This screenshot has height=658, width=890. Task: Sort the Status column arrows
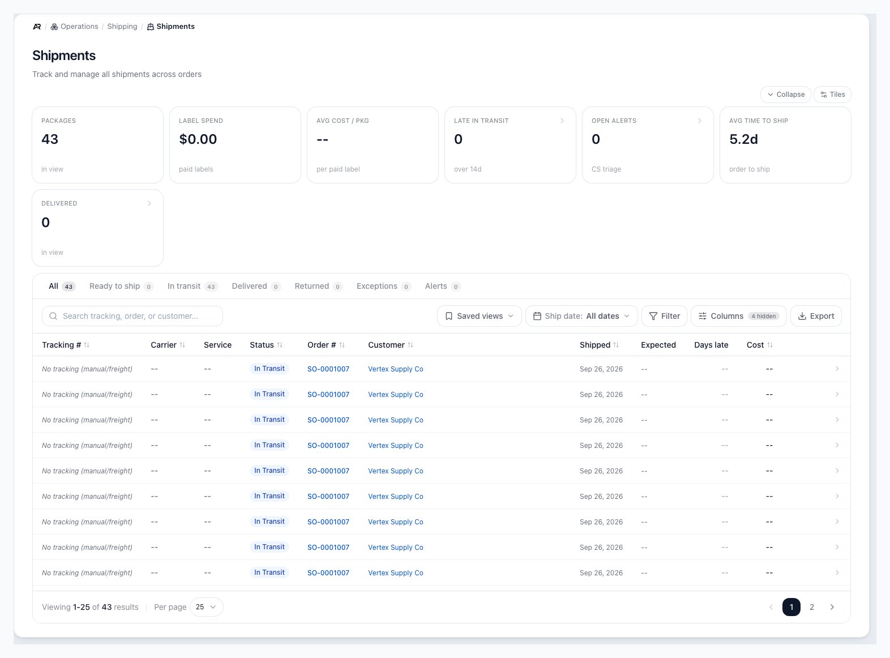pyautogui.click(x=280, y=345)
